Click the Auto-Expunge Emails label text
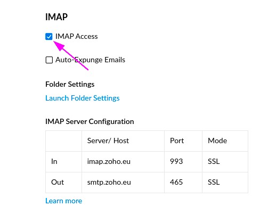Viewport: 268px width, 223px height. [90, 60]
